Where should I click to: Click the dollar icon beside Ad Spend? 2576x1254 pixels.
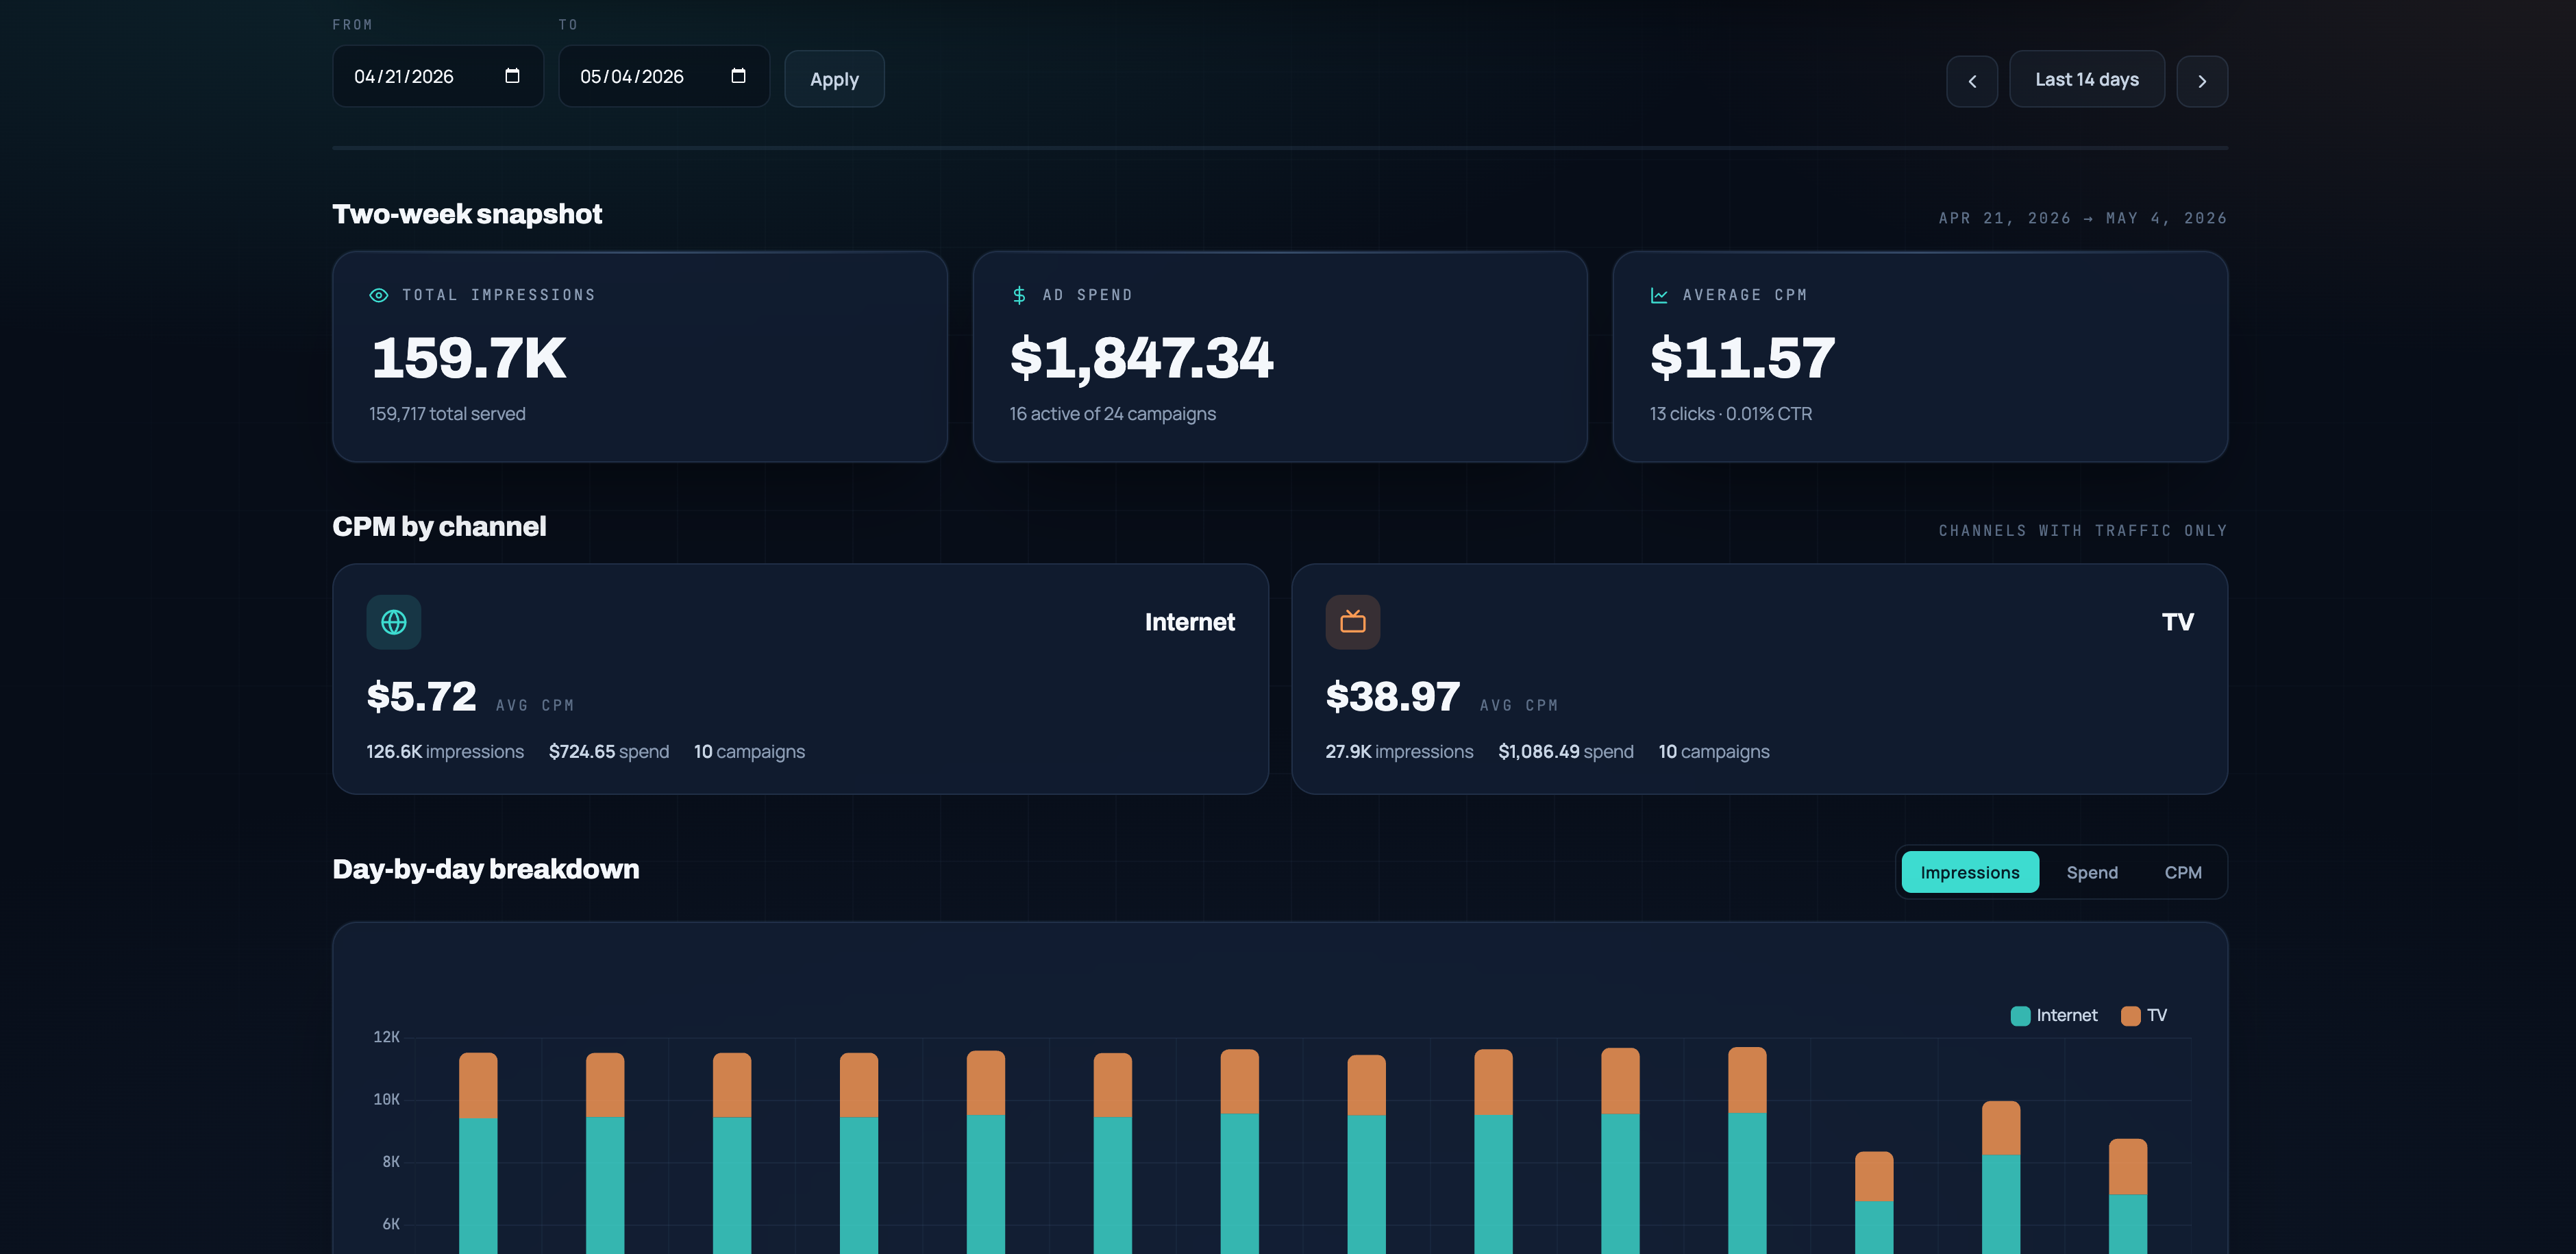[x=1019, y=295]
